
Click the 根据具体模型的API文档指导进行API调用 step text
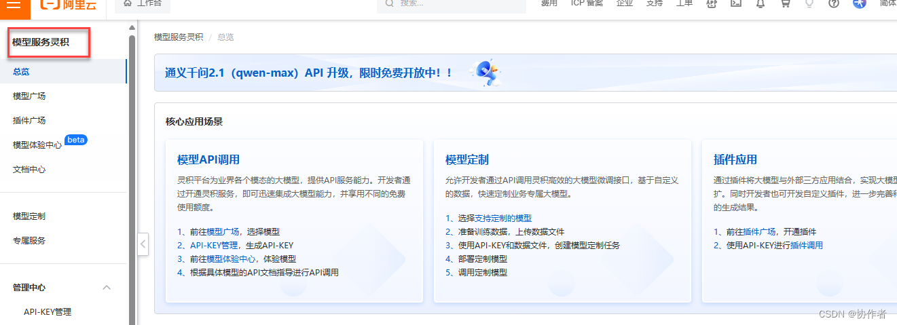264,273
